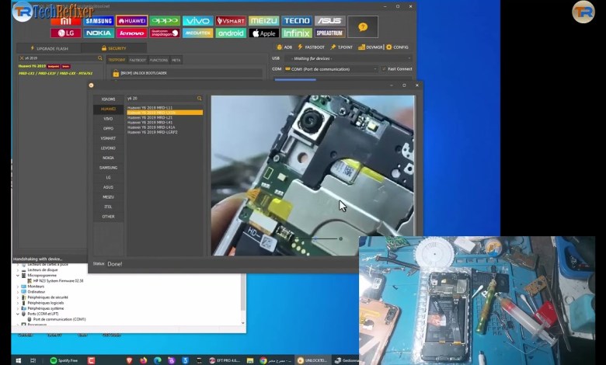Click the search icon in testpoint window

(200, 99)
